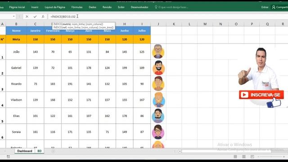Viewport: 288px width, 162px height.
Task: Switch to the BD sheet tab
Action: 39,151
